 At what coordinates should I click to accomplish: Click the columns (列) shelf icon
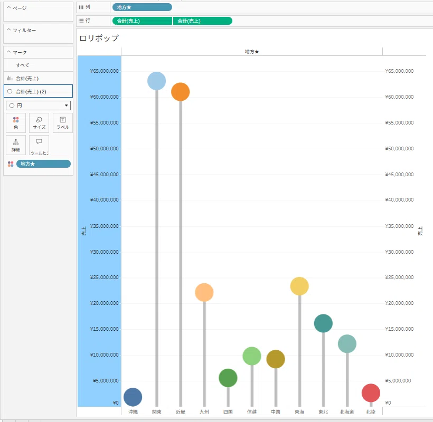81,7
